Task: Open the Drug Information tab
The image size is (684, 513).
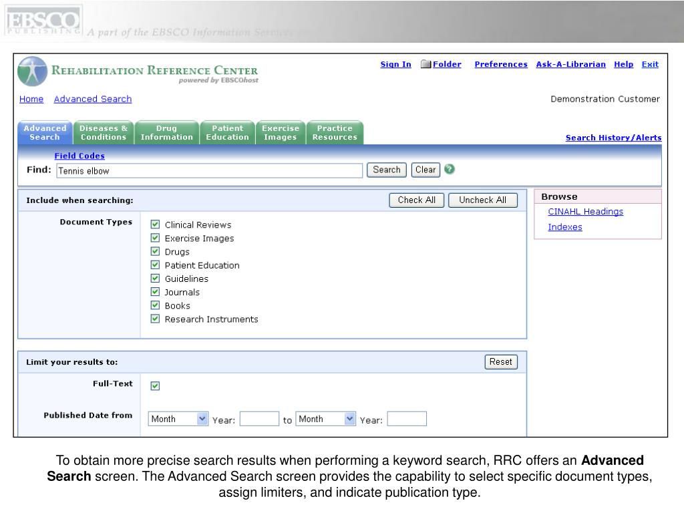Action: (166, 133)
